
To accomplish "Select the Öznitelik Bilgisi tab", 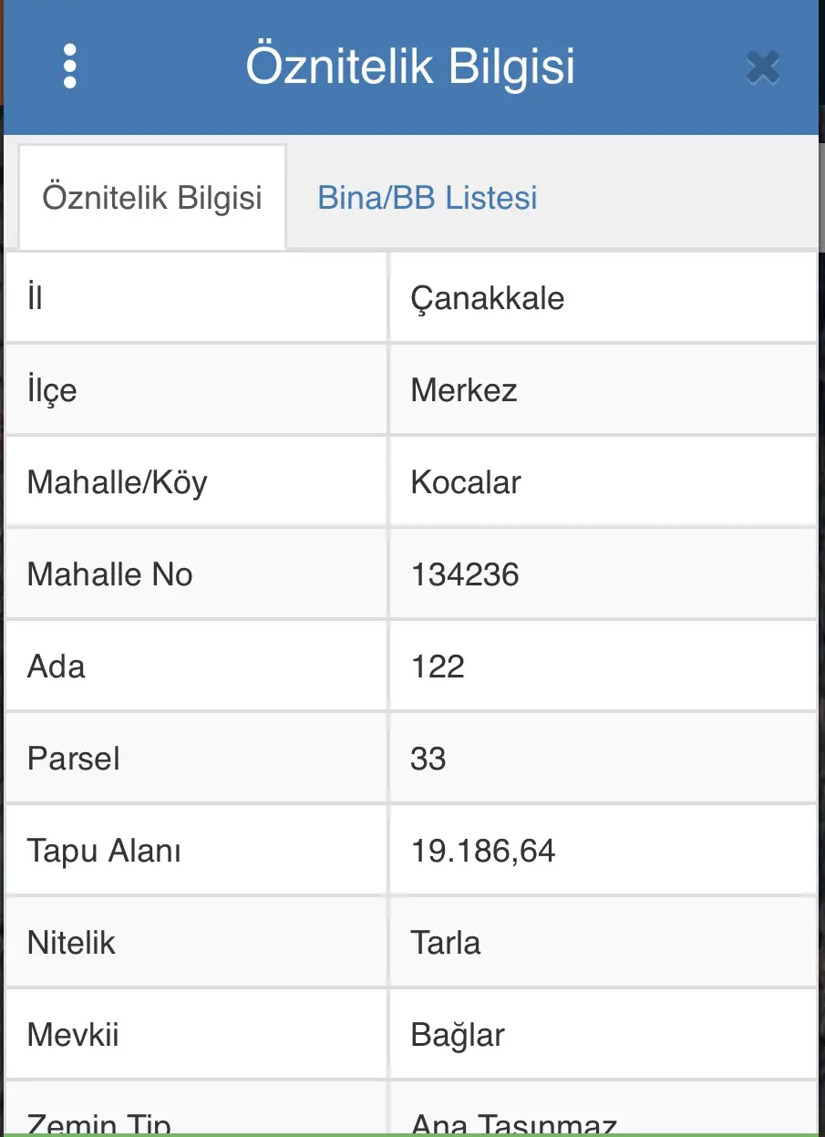I will click(x=152, y=197).
